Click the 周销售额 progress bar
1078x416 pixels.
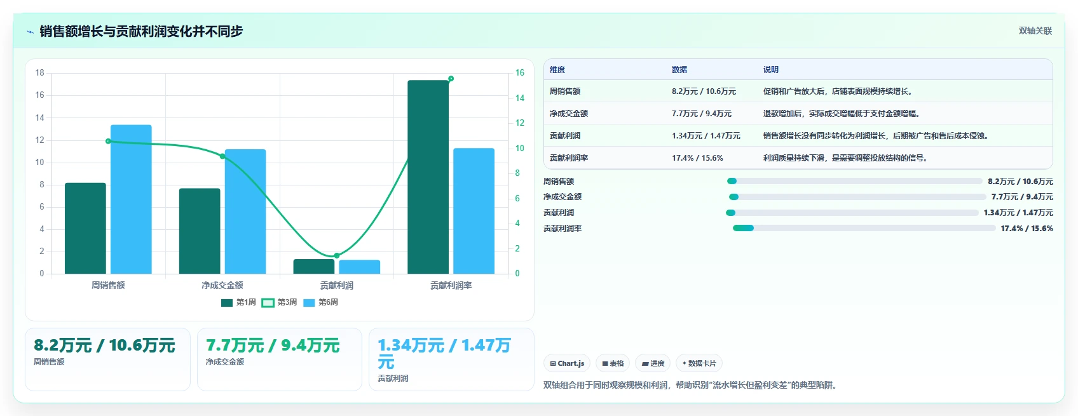pos(855,181)
